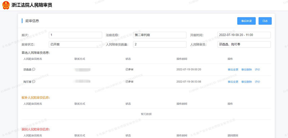
Task: Click 评价 for 邵晶晶
Action: tap(257, 69)
